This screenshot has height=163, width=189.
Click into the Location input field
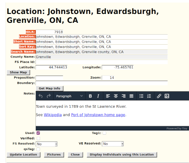click(x=102, y=37)
